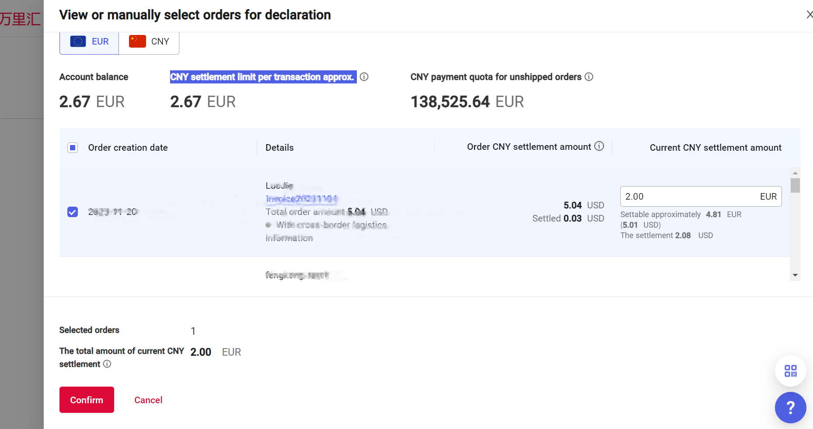This screenshot has width=813, height=429.
Task: Click the China flag icon
Action: coord(137,42)
